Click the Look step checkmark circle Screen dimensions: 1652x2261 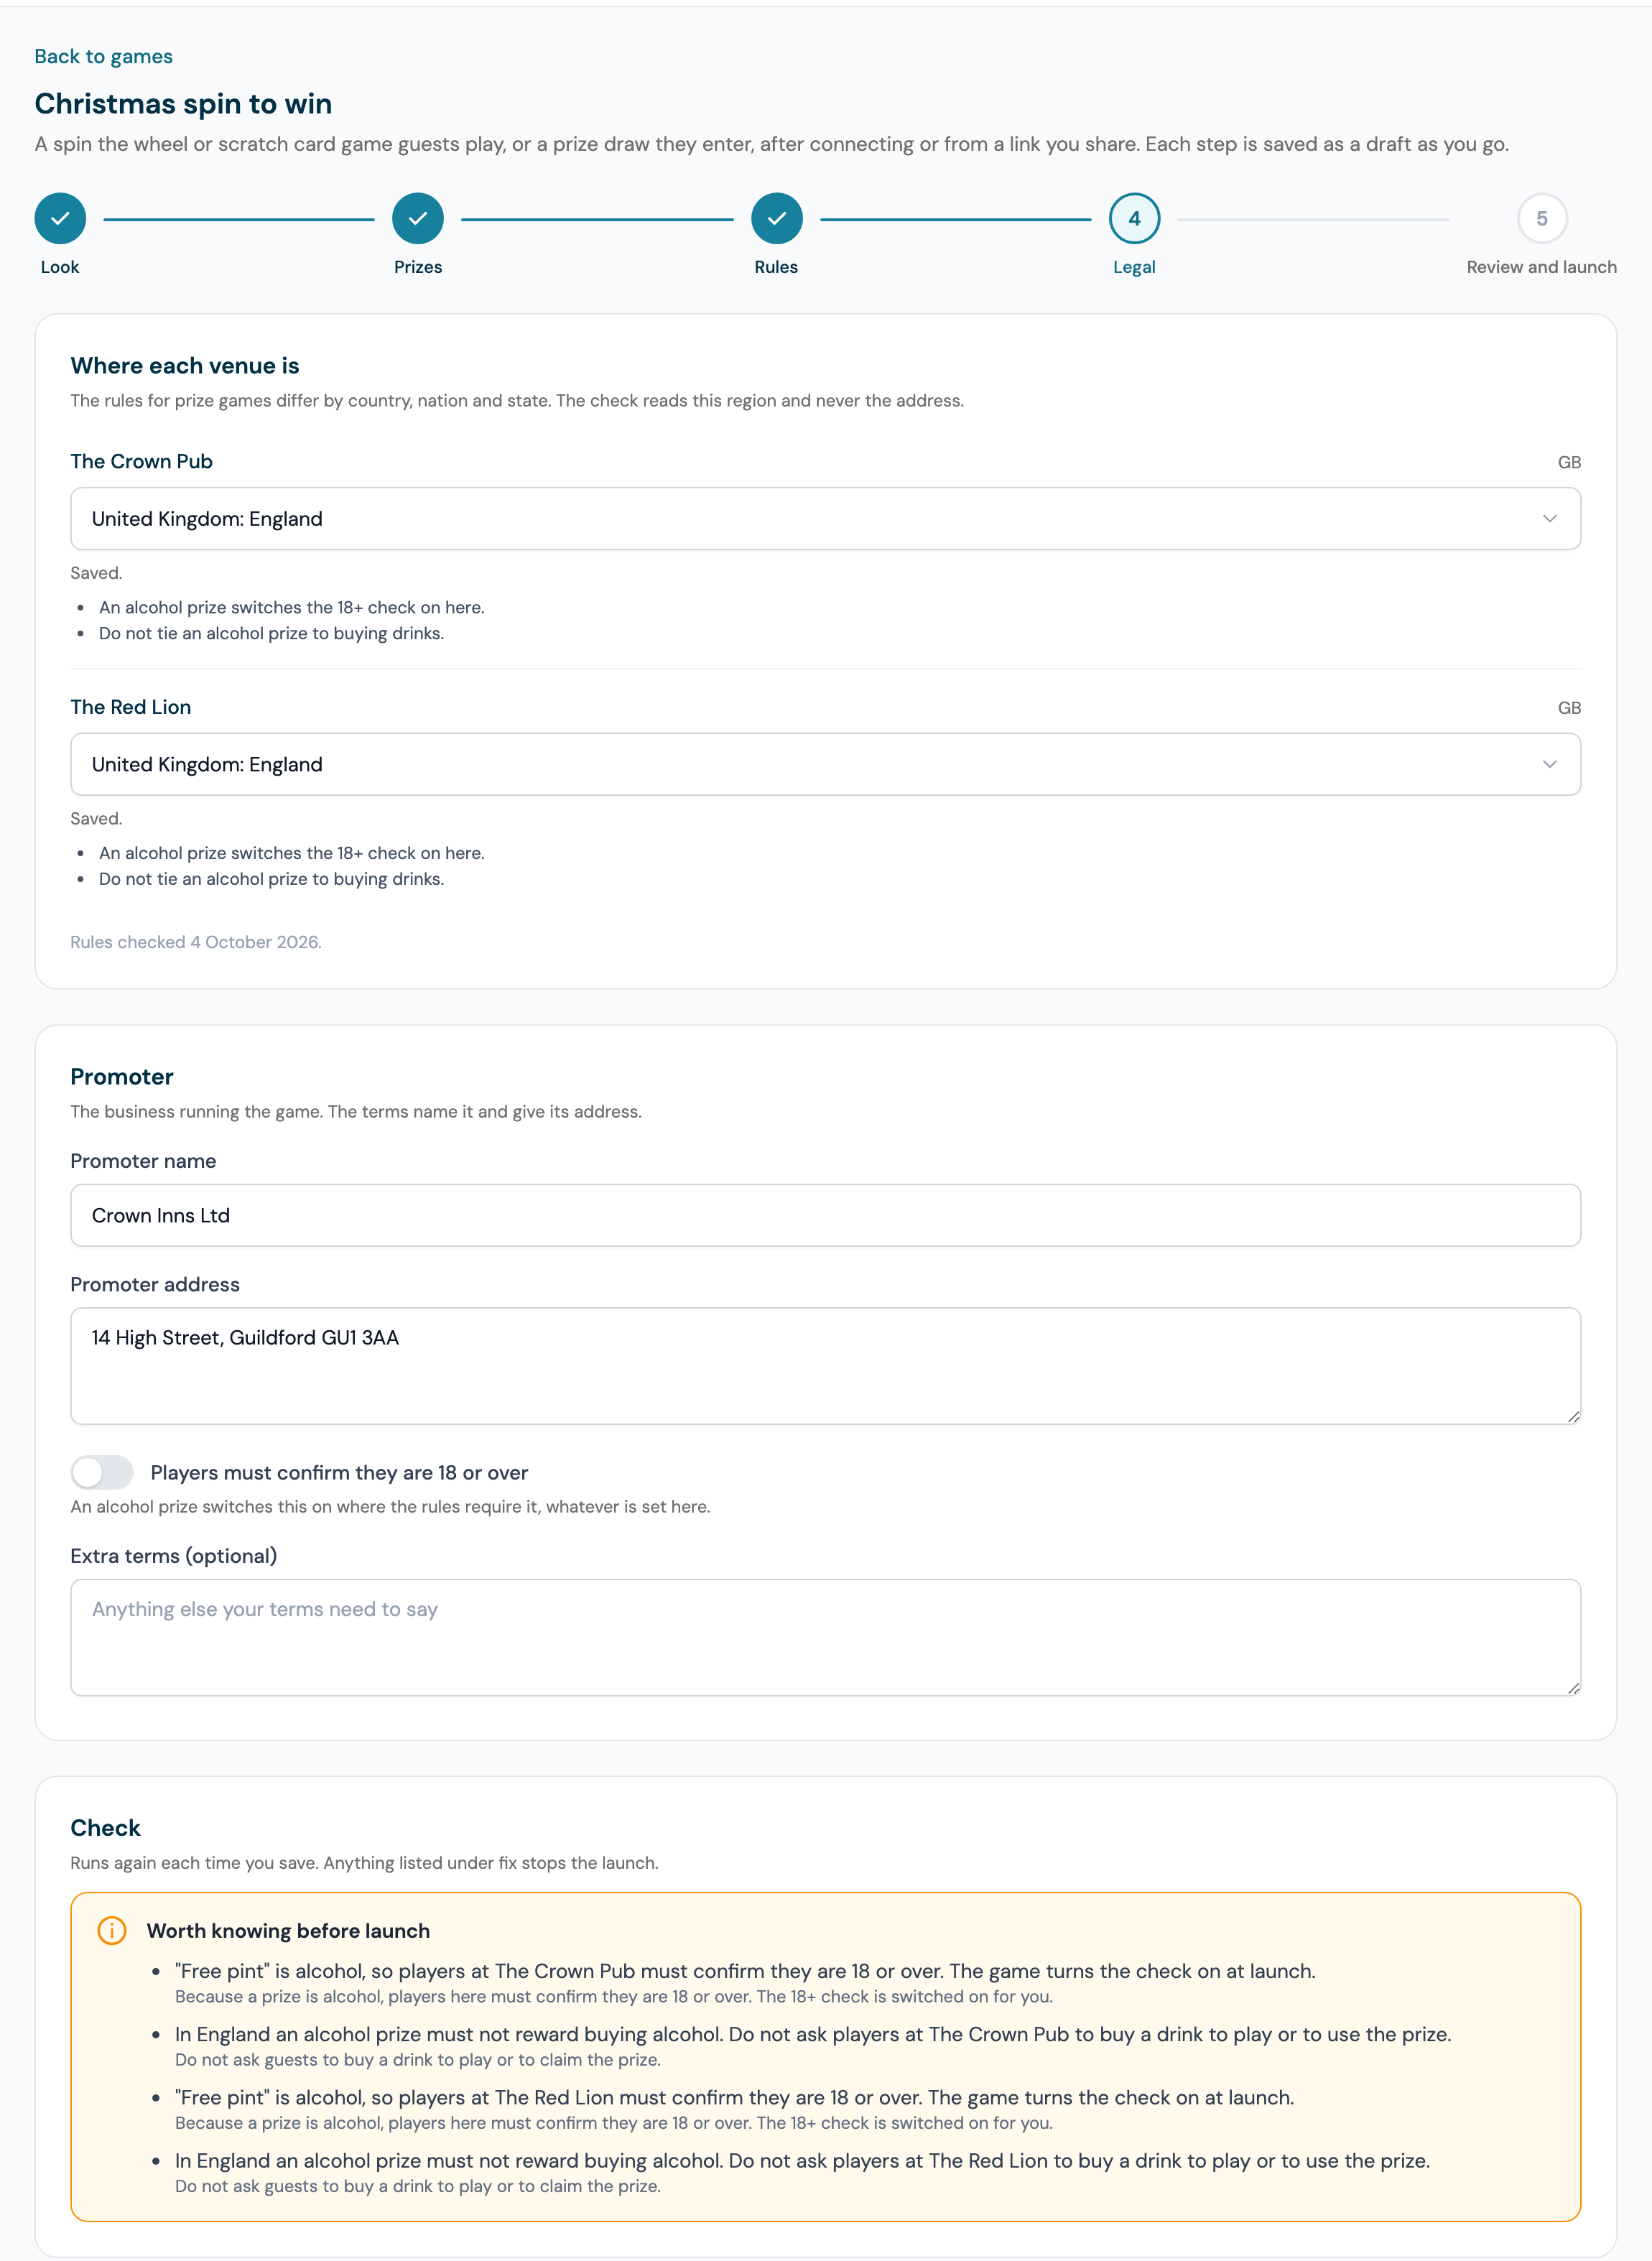pos(60,218)
